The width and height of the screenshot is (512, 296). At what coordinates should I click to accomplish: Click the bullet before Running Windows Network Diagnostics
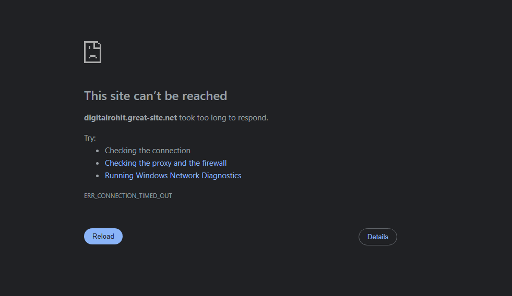tap(98, 176)
